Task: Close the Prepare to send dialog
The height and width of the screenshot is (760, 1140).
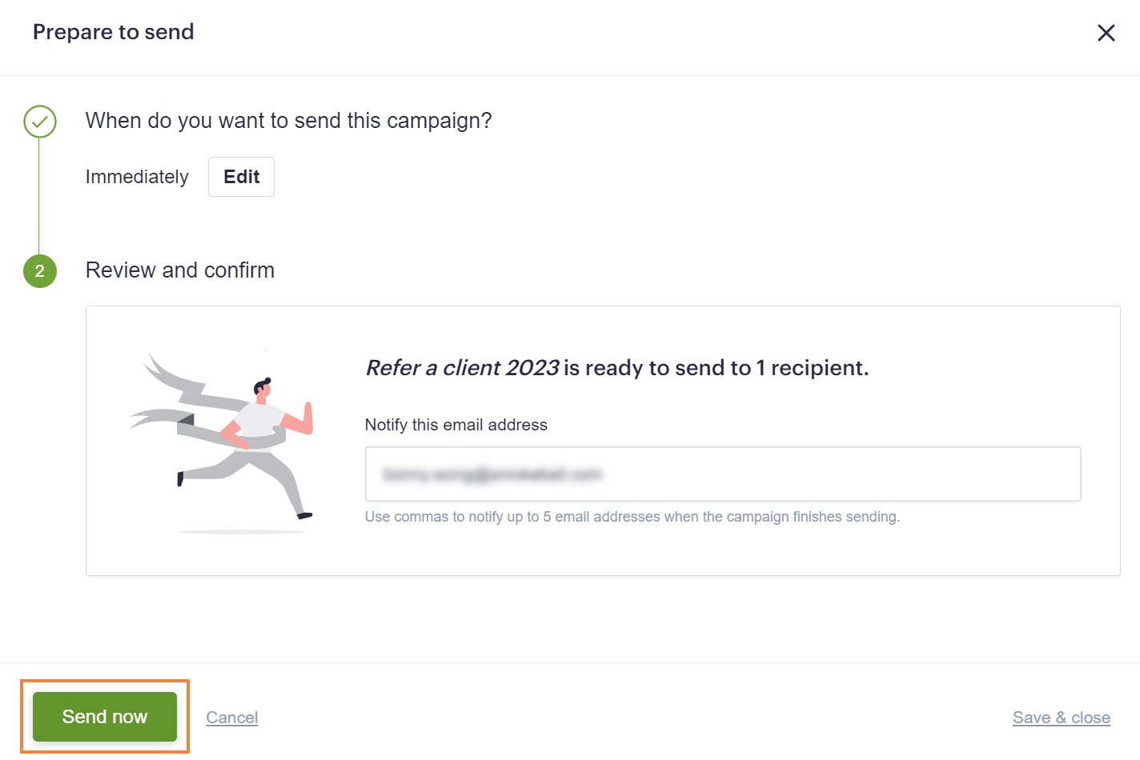Action: pos(1106,33)
